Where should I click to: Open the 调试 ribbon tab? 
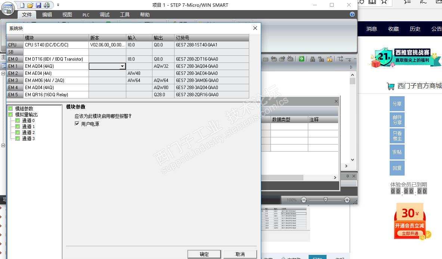105,15
